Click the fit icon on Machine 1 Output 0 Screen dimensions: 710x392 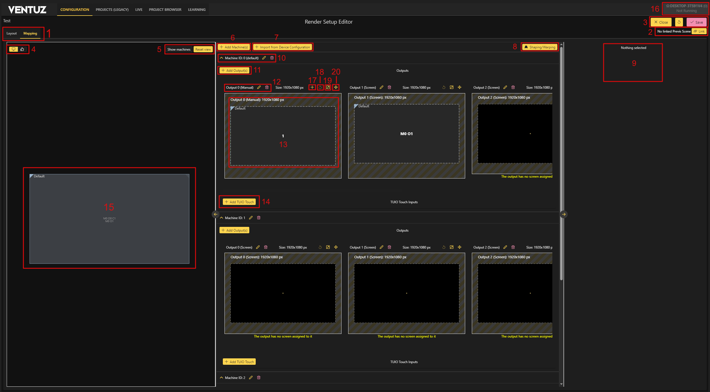coord(328,247)
